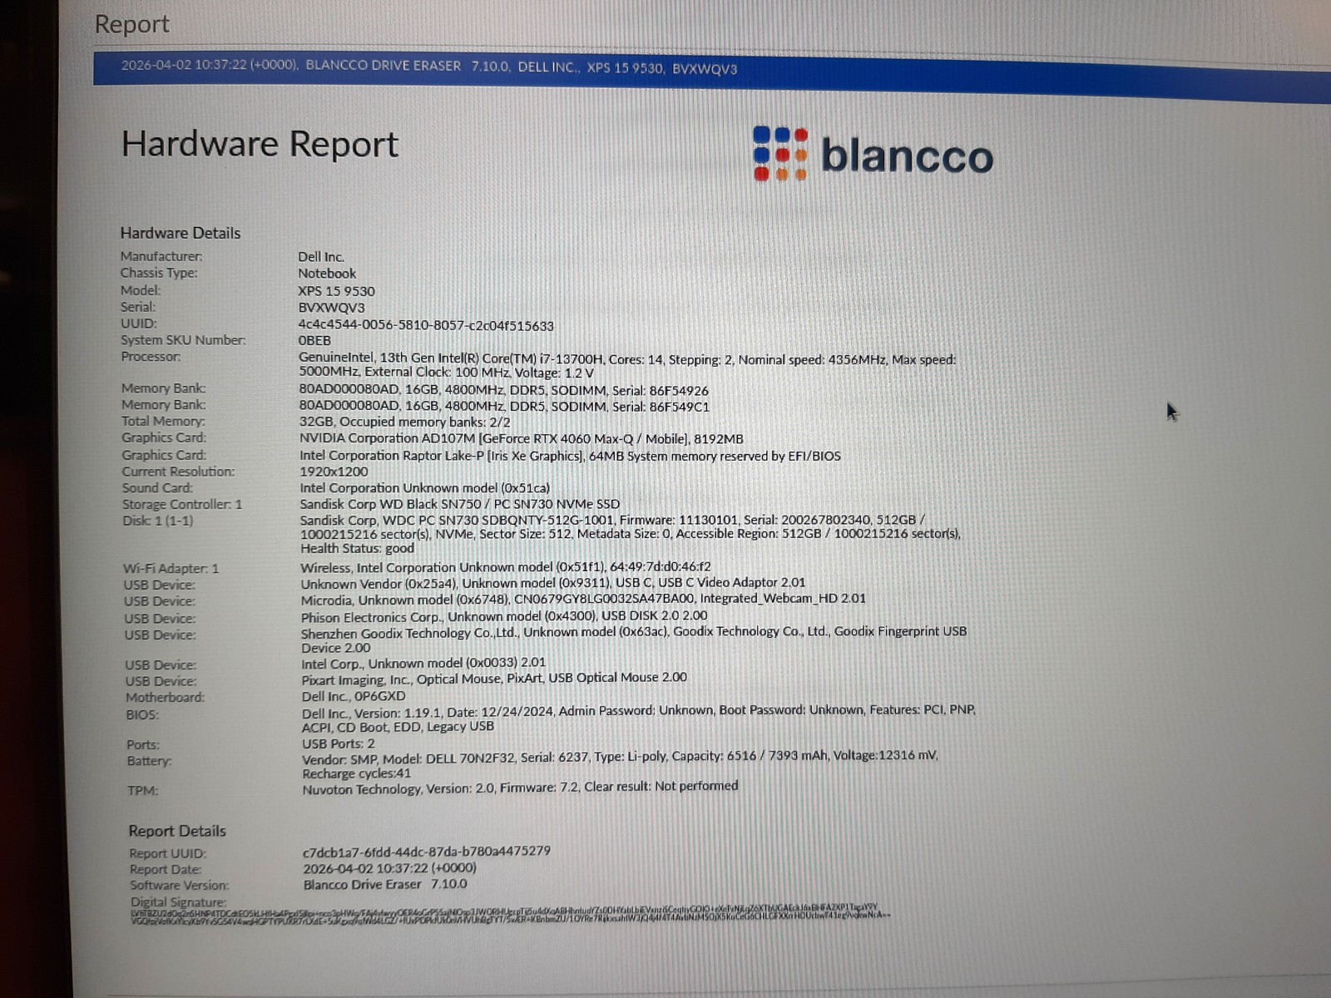This screenshot has width=1331, height=998.
Task: Click the "Total Memory:" label
Action: click(163, 422)
